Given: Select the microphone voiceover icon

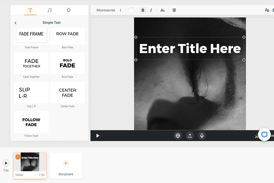Looking at the screenshot, I should click(202, 136).
